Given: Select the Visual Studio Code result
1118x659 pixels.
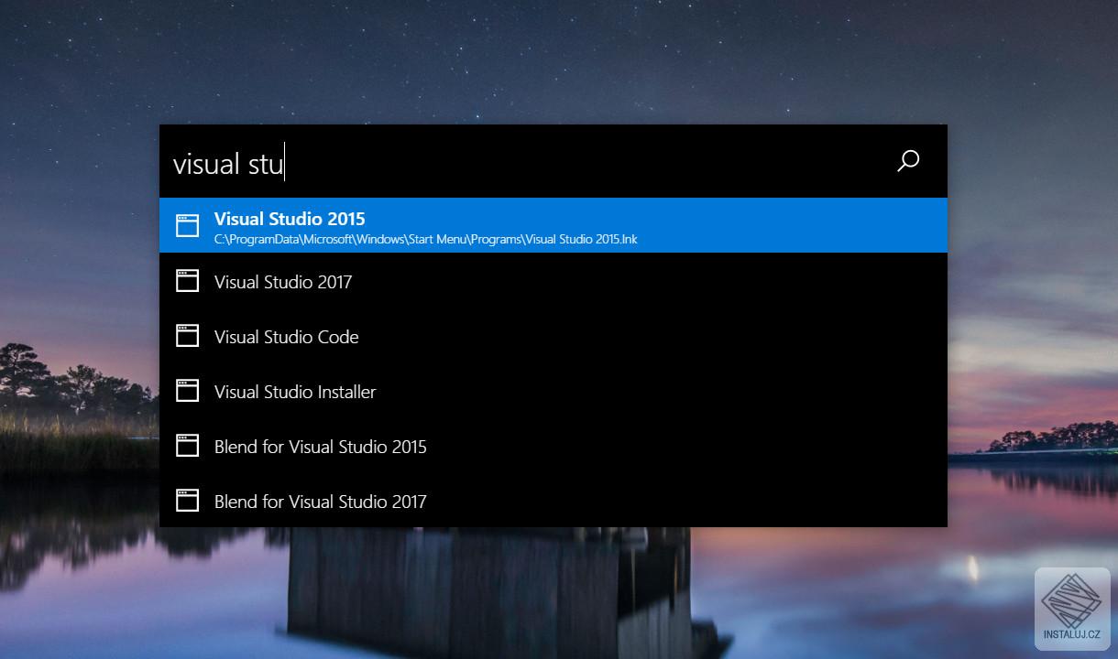Looking at the screenshot, I should pyautogui.click(x=553, y=335).
